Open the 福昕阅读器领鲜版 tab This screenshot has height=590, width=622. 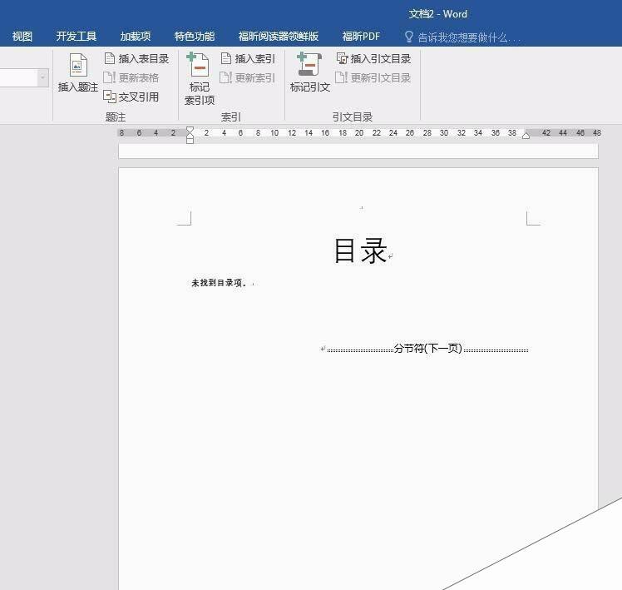coord(279,37)
